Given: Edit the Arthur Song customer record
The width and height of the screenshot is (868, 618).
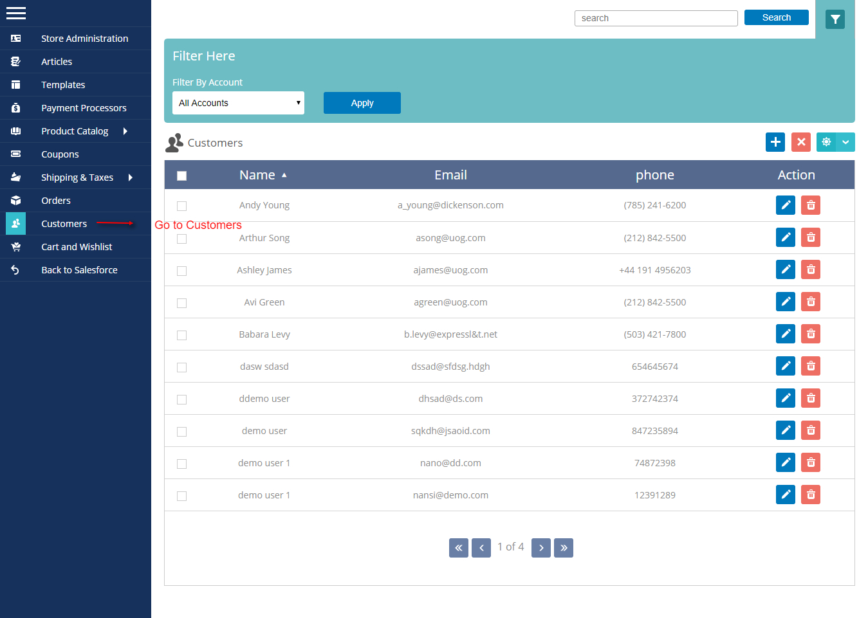Looking at the screenshot, I should pos(786,237).
